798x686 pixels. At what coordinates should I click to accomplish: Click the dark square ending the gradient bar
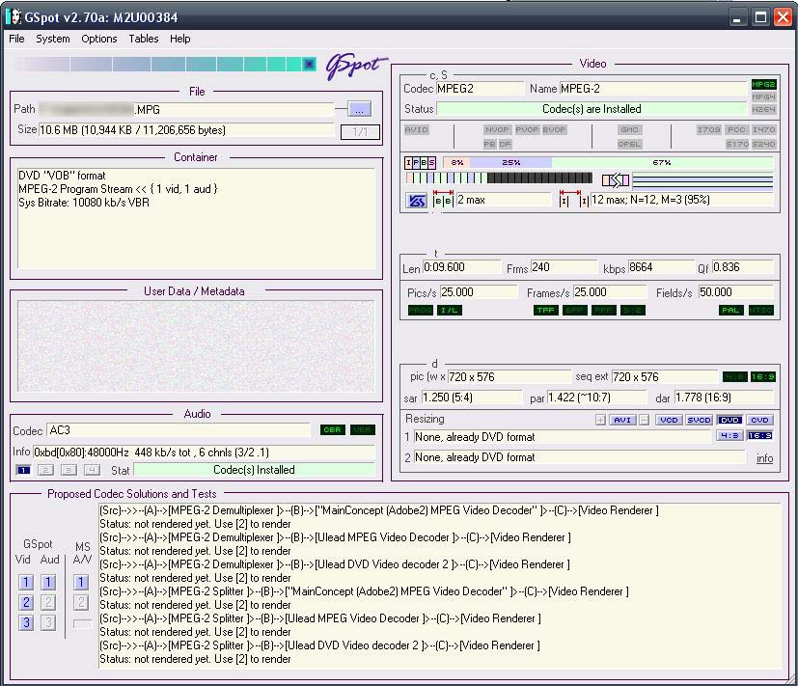[x=309, y=64]
